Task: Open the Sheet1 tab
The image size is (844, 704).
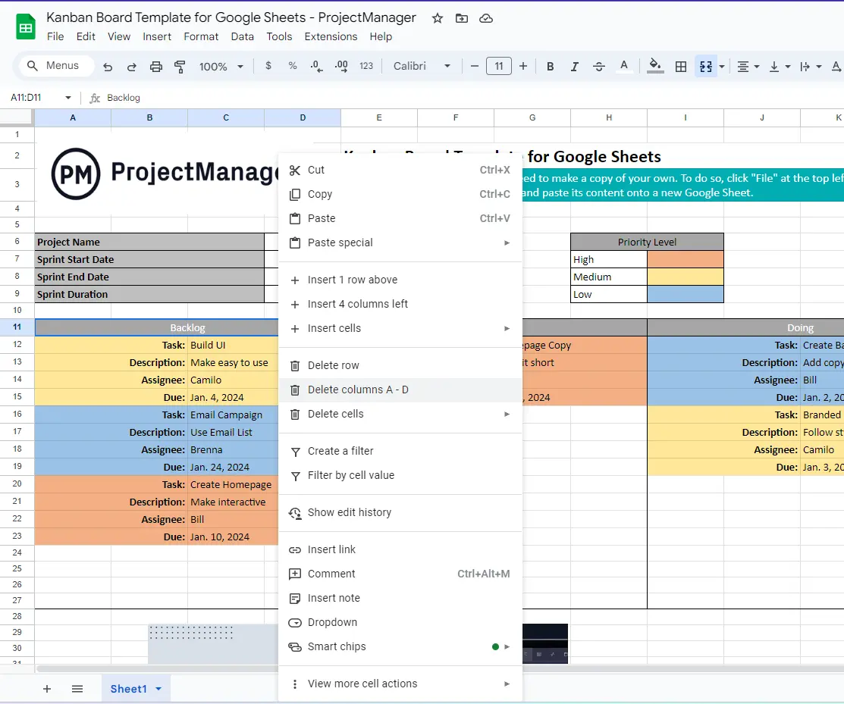Action: point(135,689)
